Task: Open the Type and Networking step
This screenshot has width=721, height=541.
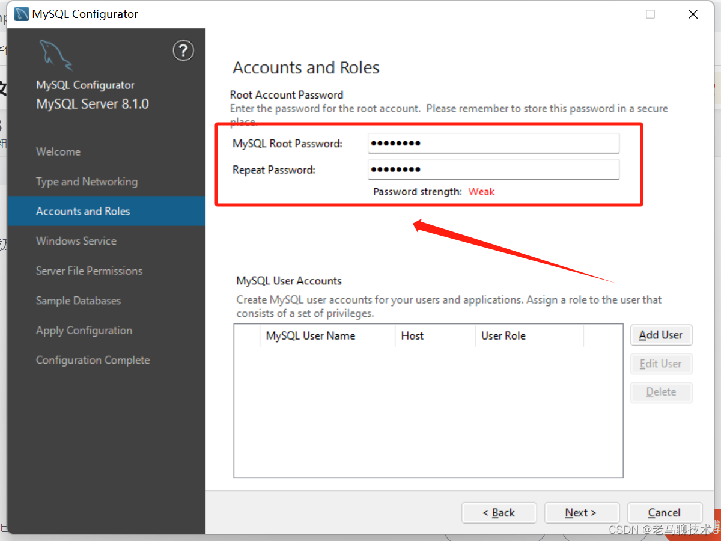Action: 87,182
